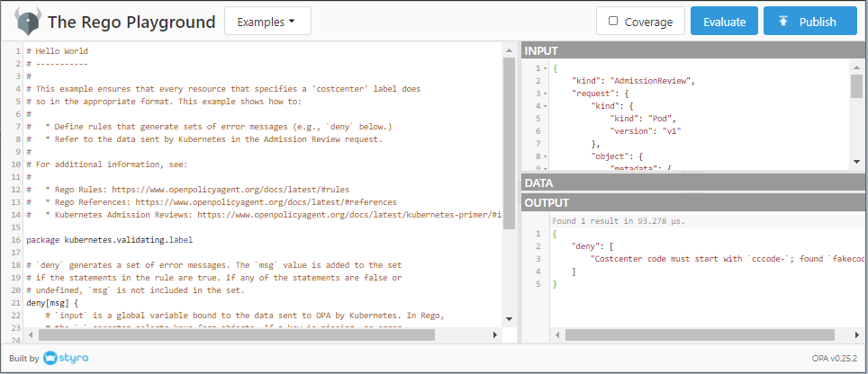Fold input JSON at line 1
The height and width of the screenshot is (374, 868).
pos(546,68)
